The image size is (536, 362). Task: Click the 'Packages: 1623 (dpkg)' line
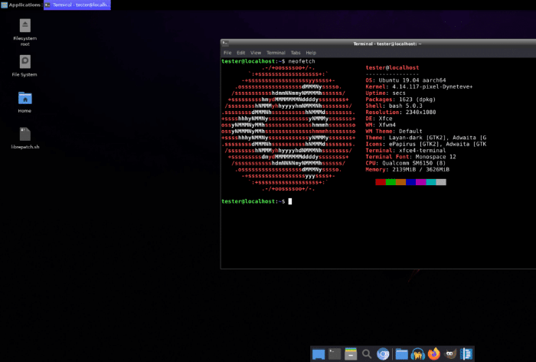pyautogui.click(x=400, y=99)
